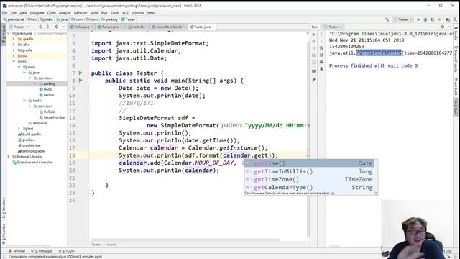This screenshot has height=259, width=460.
Task: Click scroll-to-end icon in Run console
Action: 321,55
